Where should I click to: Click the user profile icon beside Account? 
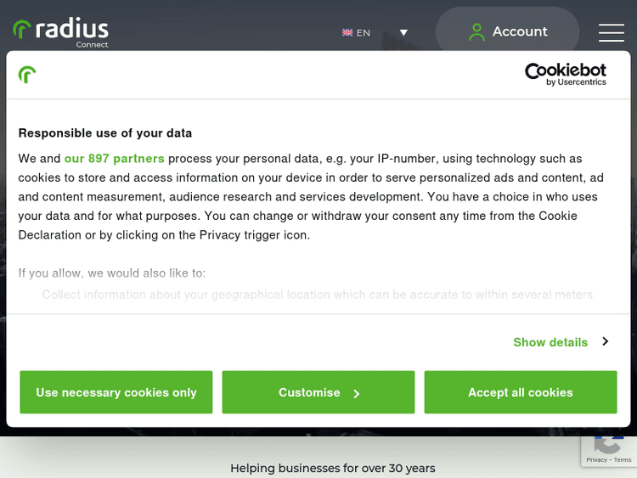click(x=477, y=32)
